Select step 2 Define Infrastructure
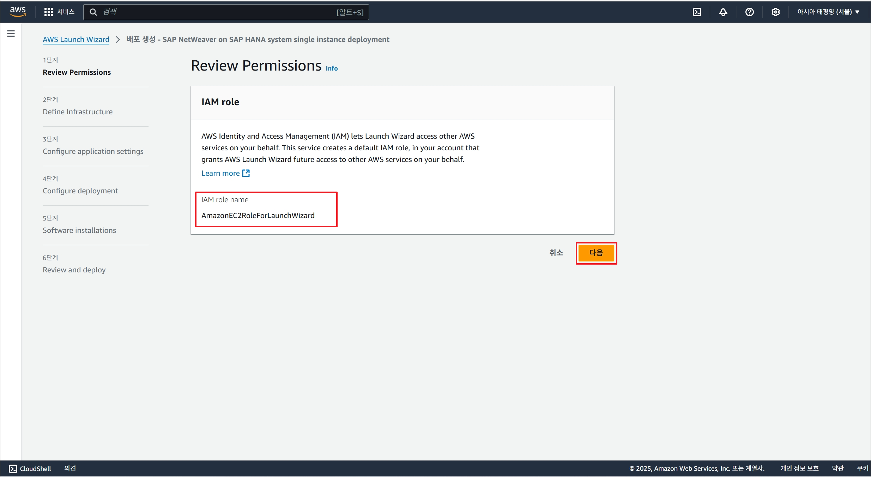The height and width of the screenshot is (477, 871). (78, 112)
